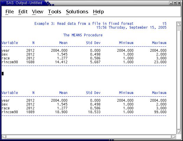Screen dimensions: 183x141
Task: Click the 'The MEANS Procedure' heading
Action: [83, 35]
